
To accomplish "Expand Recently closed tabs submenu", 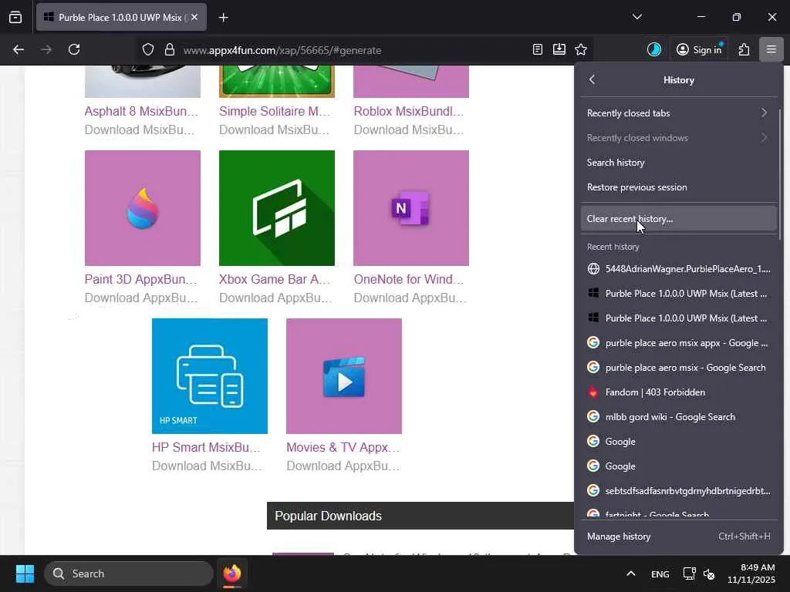I will click(x=678, y=113).
